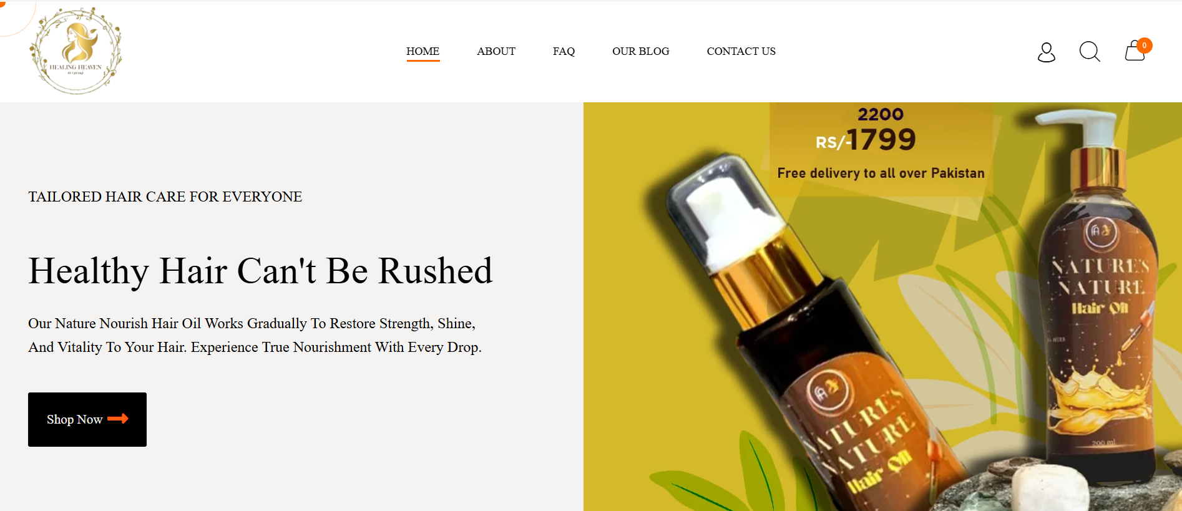The width and height of the screenshot is (1182, 511).
Task: Click the Healing Heaven logo
Action: click(x=76, y=51)
